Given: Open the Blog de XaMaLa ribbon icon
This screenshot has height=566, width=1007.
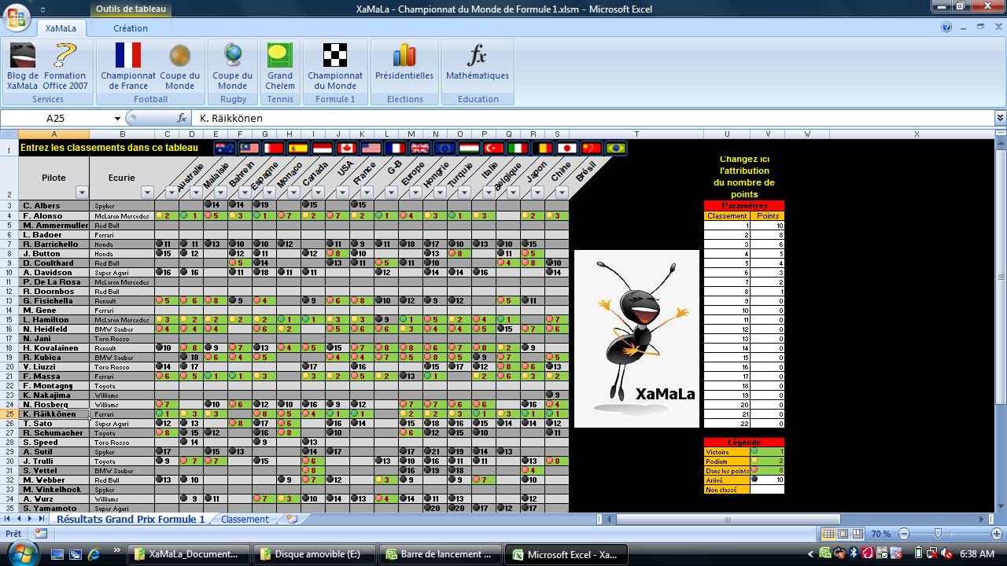Looking at the screenshot, I should pos(22,66).
